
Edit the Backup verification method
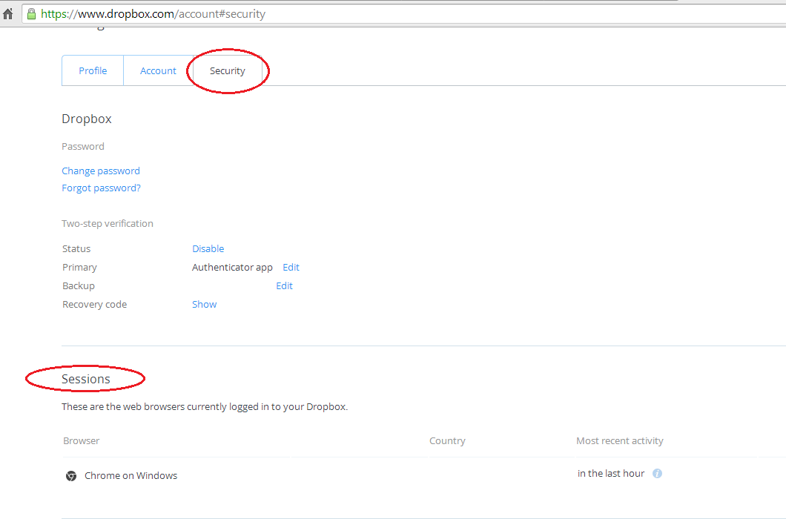click(x=284, y=286)
